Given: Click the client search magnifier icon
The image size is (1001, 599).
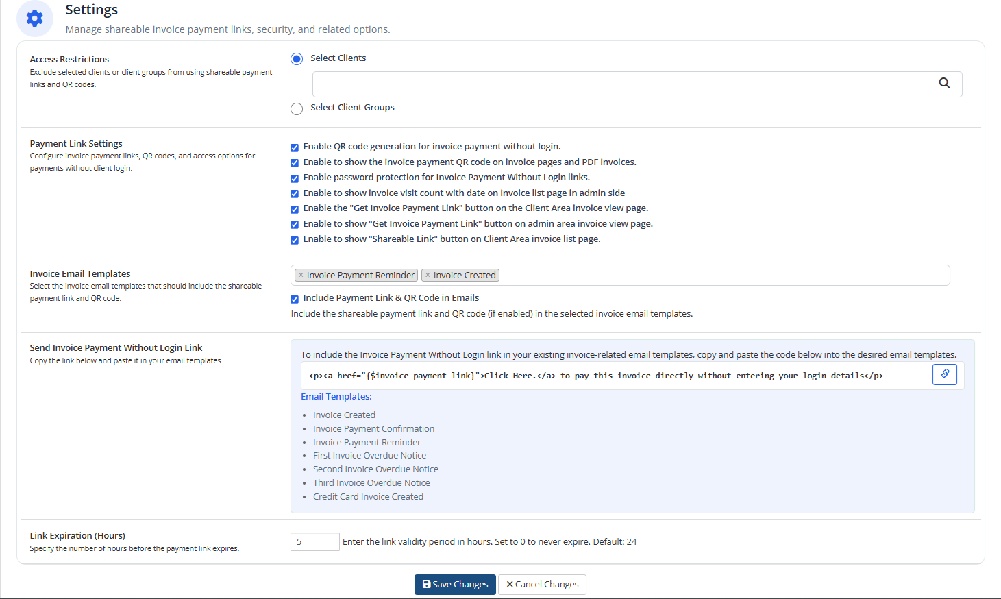Looking at the screenshot, I should click(944, 83).
